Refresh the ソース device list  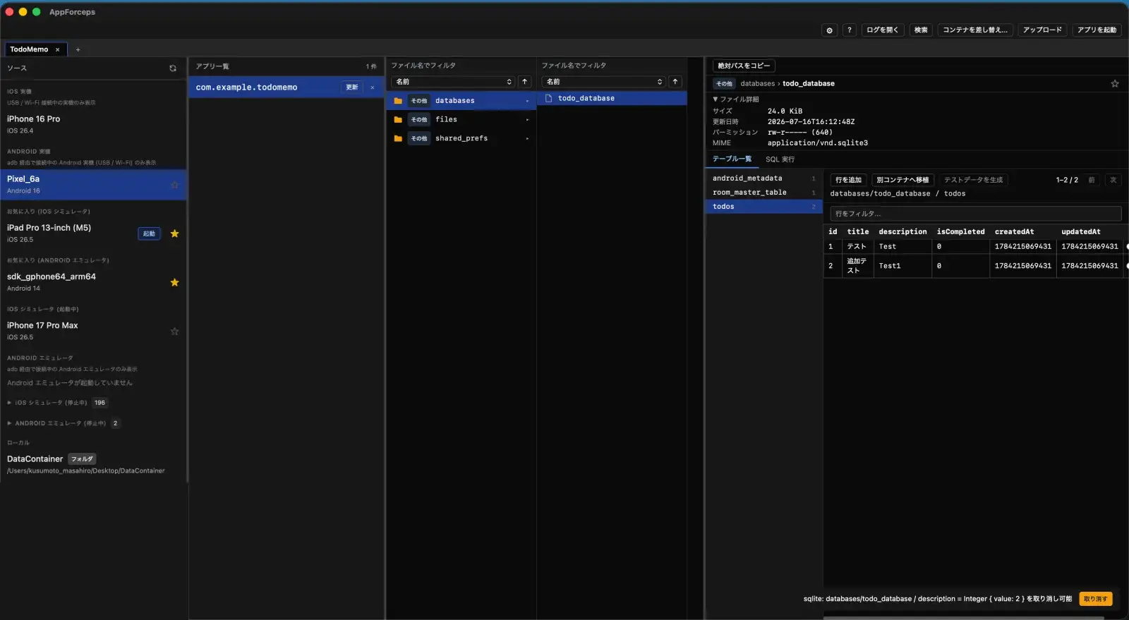point(173,68)
